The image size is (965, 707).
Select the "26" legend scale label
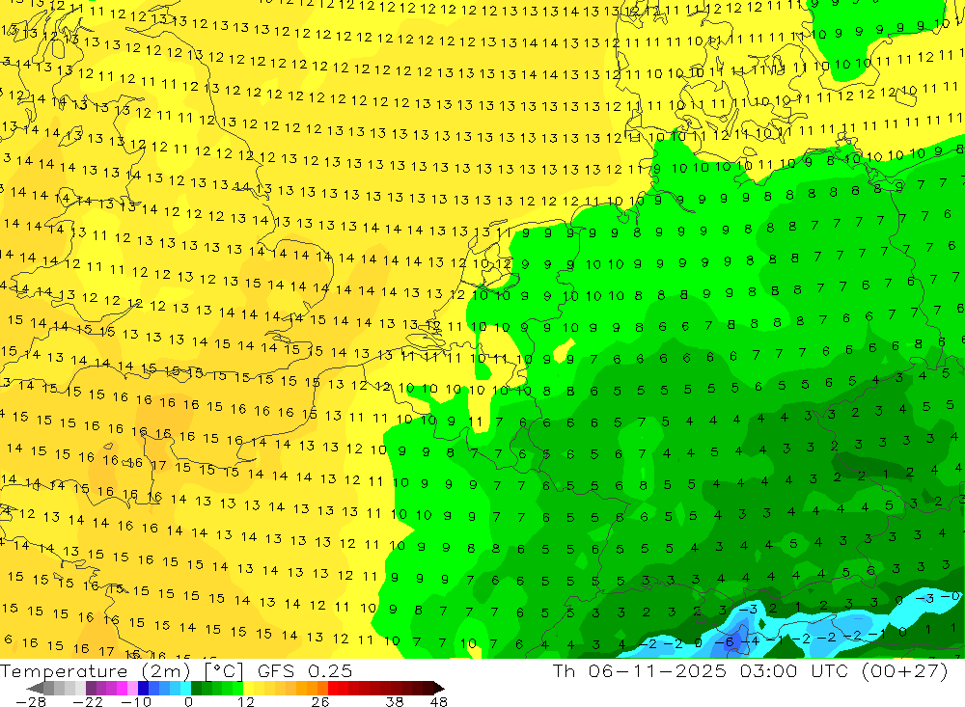pos(320,702)
